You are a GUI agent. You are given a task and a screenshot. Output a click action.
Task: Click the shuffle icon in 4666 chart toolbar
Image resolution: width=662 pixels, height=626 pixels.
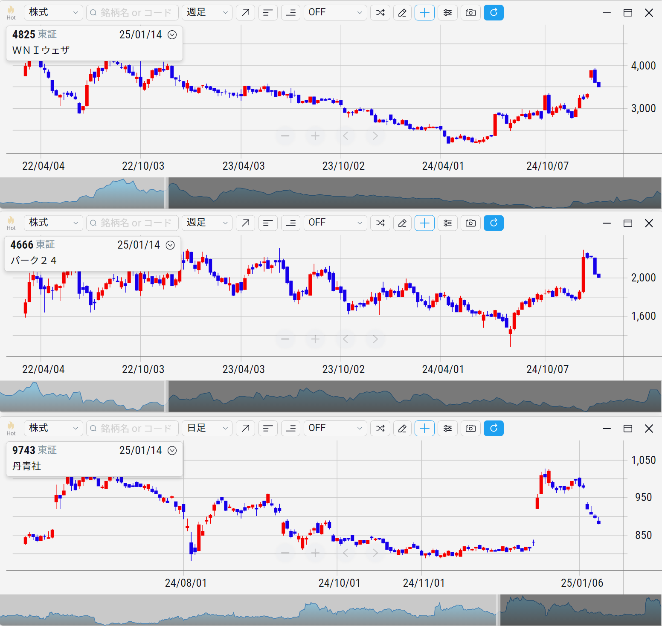(x=380, y=223)
